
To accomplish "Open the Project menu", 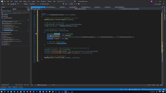I will [16, 1].
